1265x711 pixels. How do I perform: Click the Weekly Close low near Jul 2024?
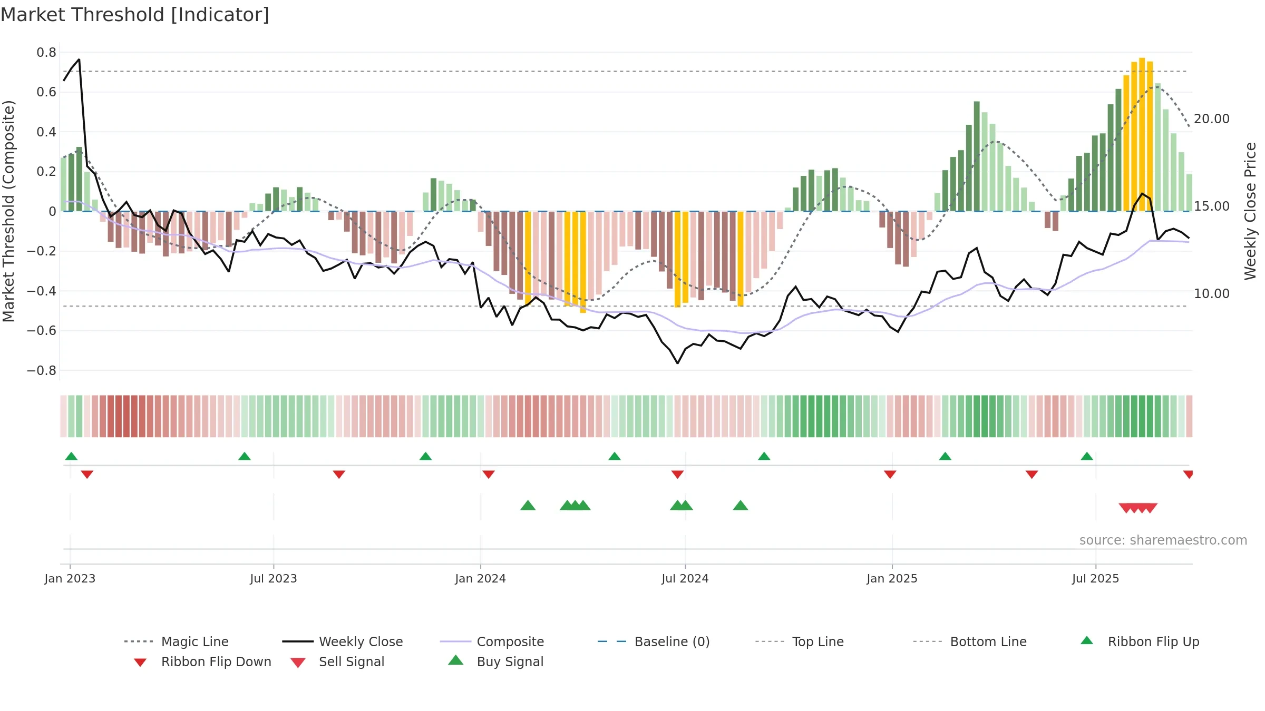678,363
